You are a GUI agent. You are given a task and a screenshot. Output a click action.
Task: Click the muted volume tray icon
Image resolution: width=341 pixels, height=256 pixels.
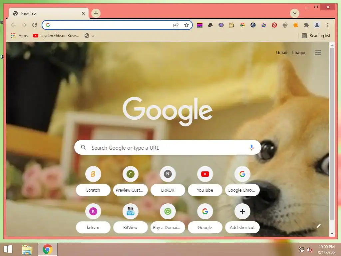309,250
